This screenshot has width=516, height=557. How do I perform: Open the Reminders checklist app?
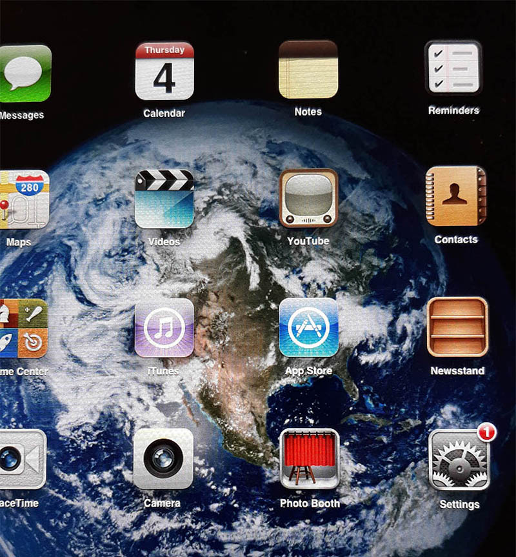tap(453, 68)
